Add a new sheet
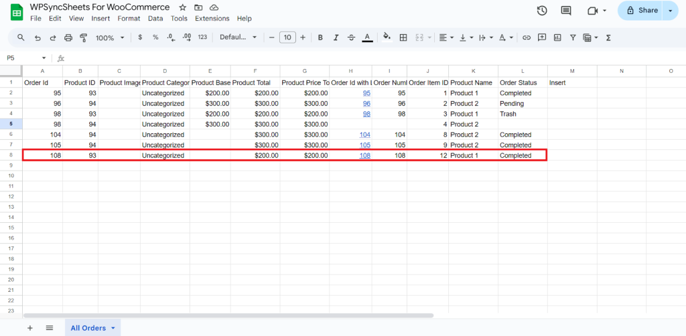The image size is (686, 336). pyautogui.click(x=29, y=328)
